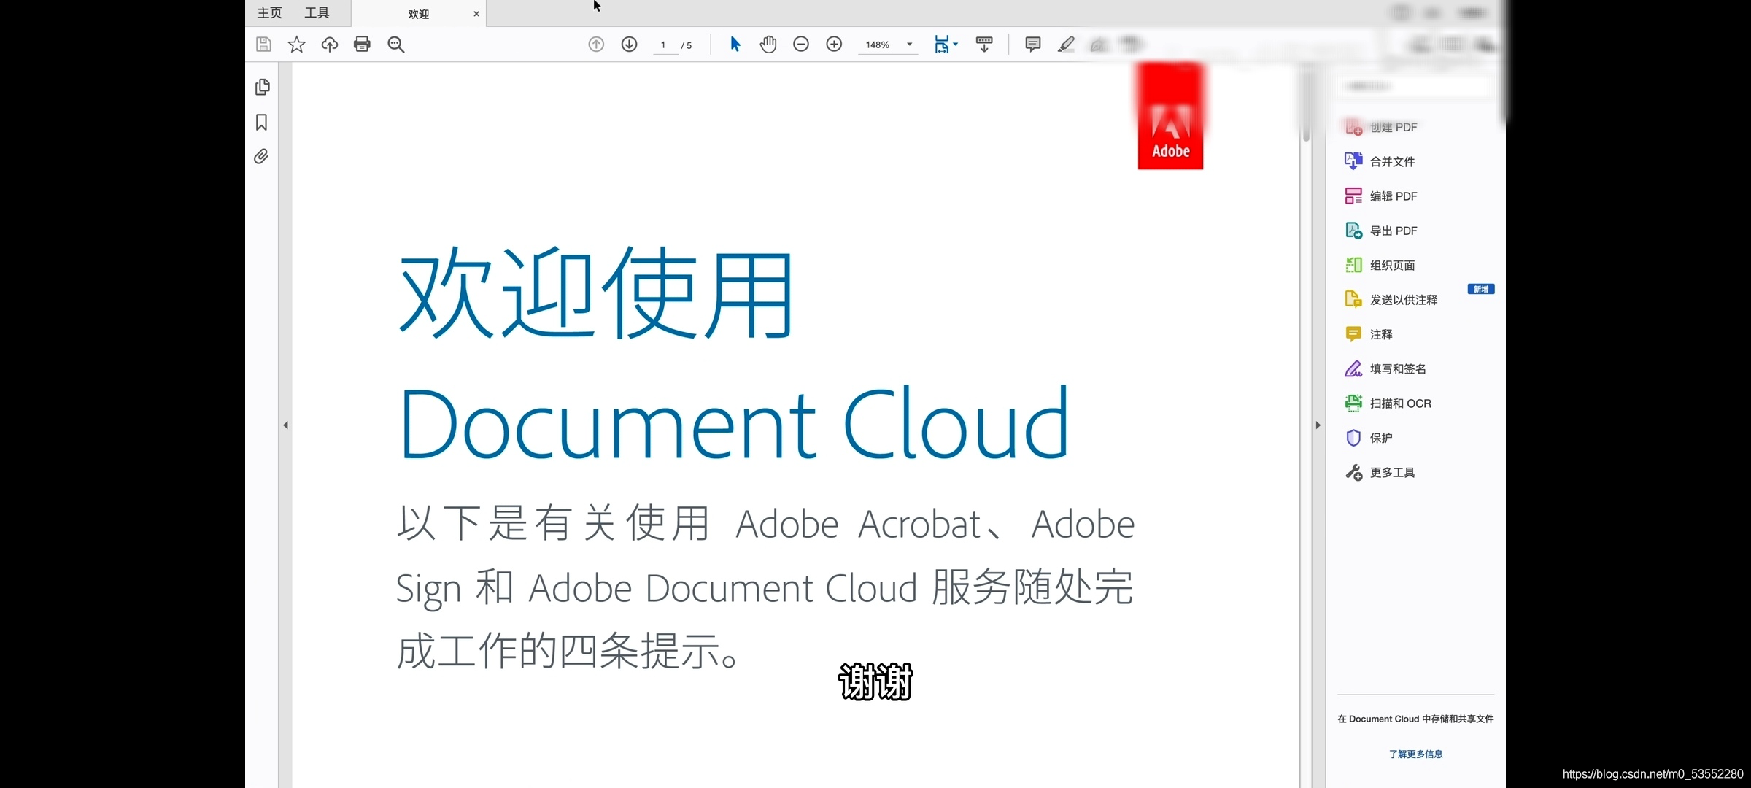The height and width of the screenshot is (788, 1751).
Task: Select the highlighter pen tool
Action: [1066, 45]
